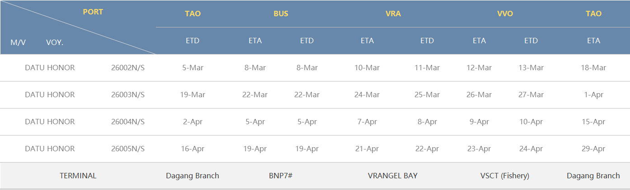Click the VRANGEL BAY terminal name
630x190 pixels.
(393, 176)
